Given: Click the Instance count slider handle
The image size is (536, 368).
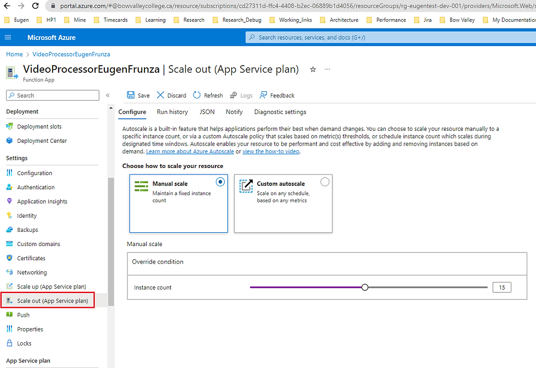Looking at the screenshot, I should point(365,288).
